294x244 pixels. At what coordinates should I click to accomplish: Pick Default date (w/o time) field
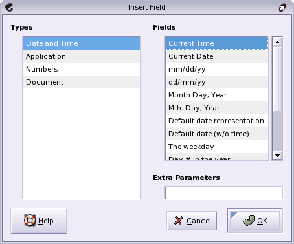pyautogui.click(x=217, y=134)
